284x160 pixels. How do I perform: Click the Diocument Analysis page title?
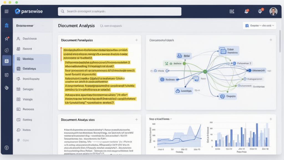76,26
